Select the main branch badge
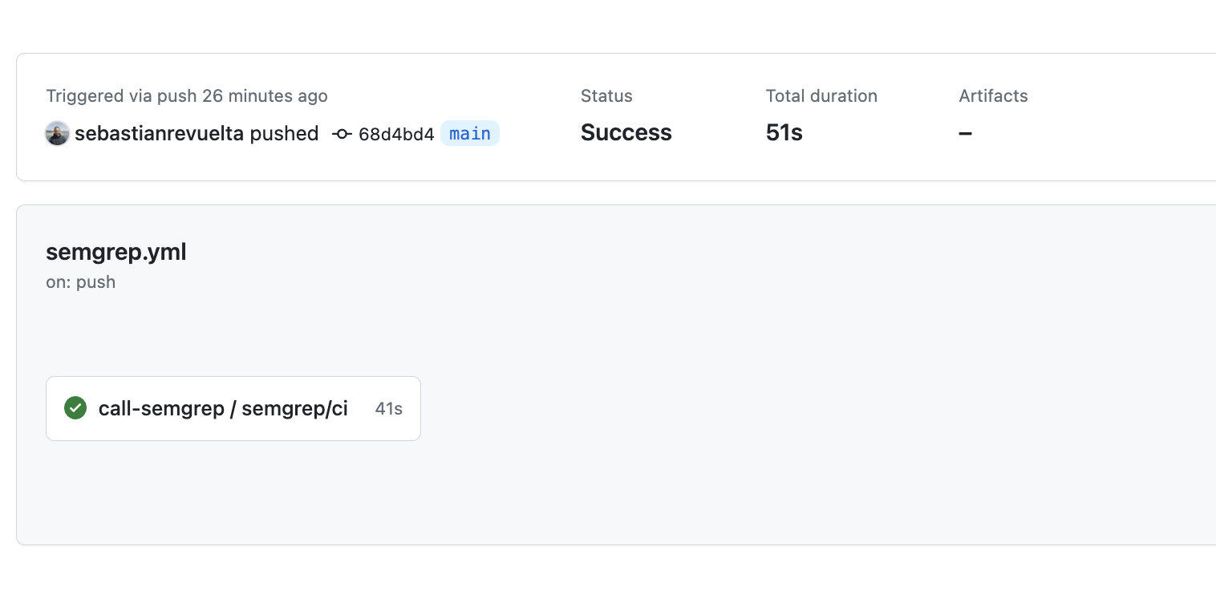Viewport: 1216px width, 595px height. click(x=470, y=134)
